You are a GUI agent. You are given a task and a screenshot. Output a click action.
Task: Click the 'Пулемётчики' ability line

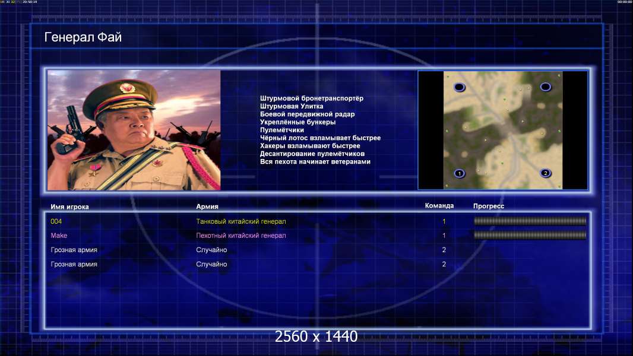coord(282,130)
